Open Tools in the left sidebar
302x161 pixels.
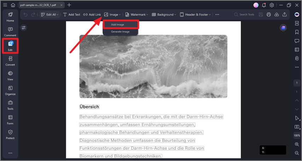coord(10,105)
